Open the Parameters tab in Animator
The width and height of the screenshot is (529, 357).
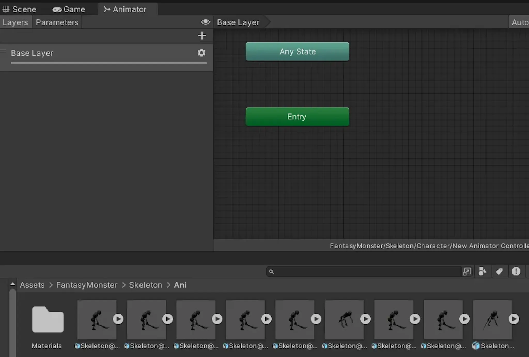[x=57, y=22]
